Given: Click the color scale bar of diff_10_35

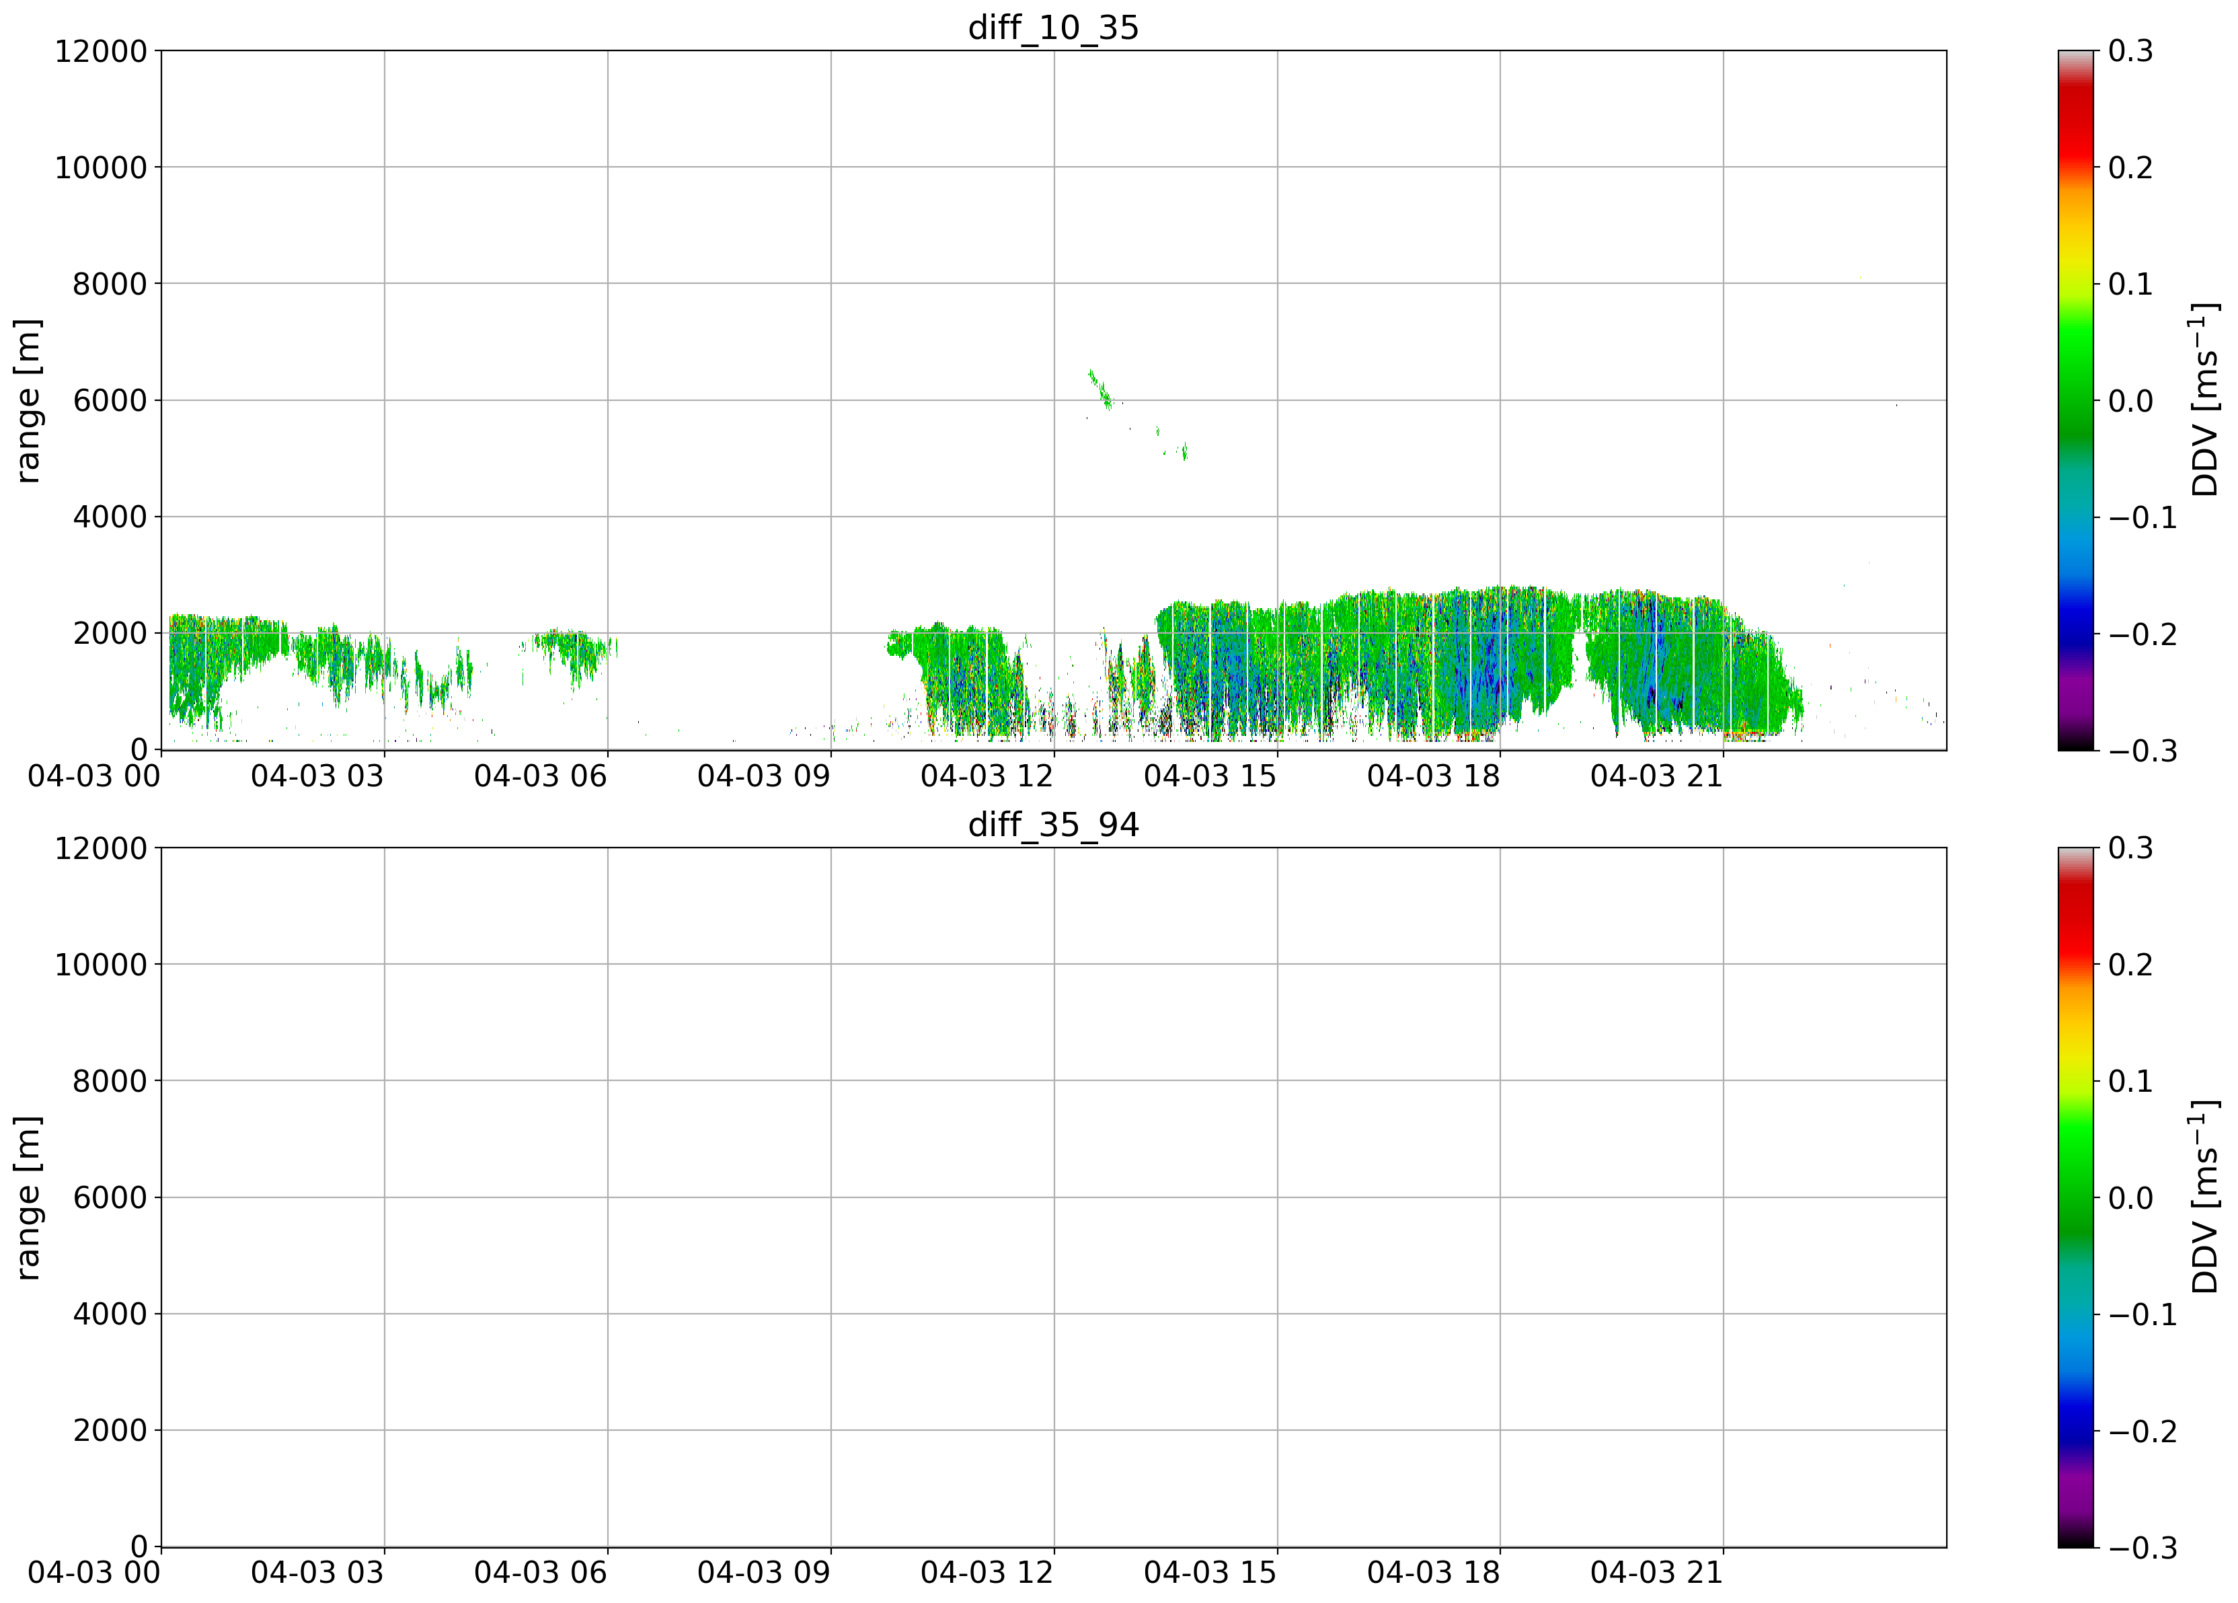Looking at the screenshot, I should tap(2075, 401).
